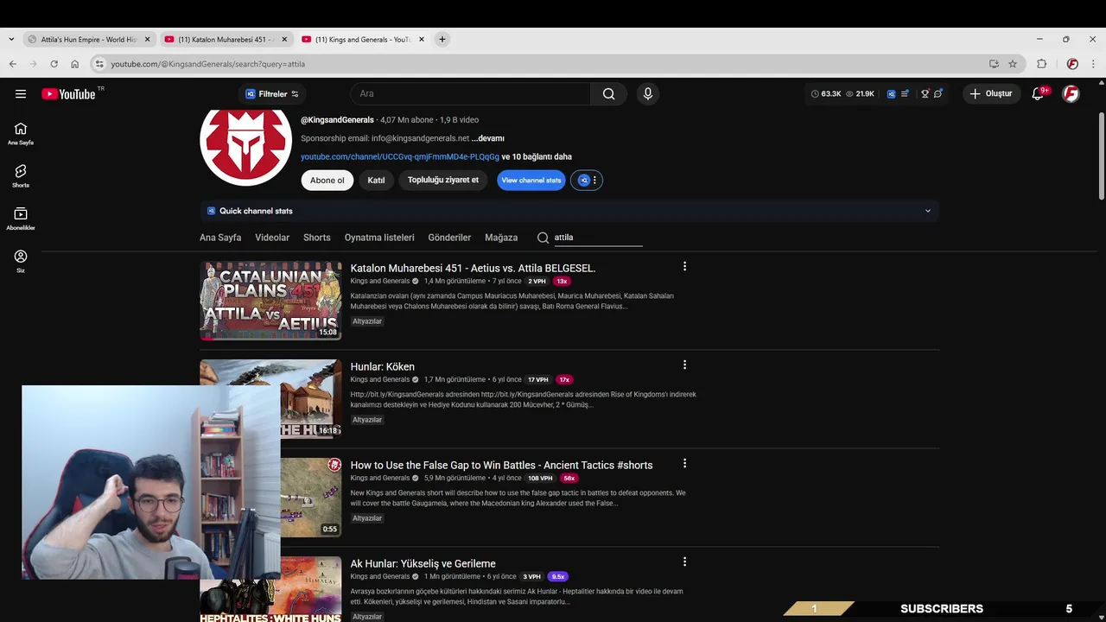This screenshot has width=1106, height=622.
Task: Navigate back in the browser
Action: [12, 64]
